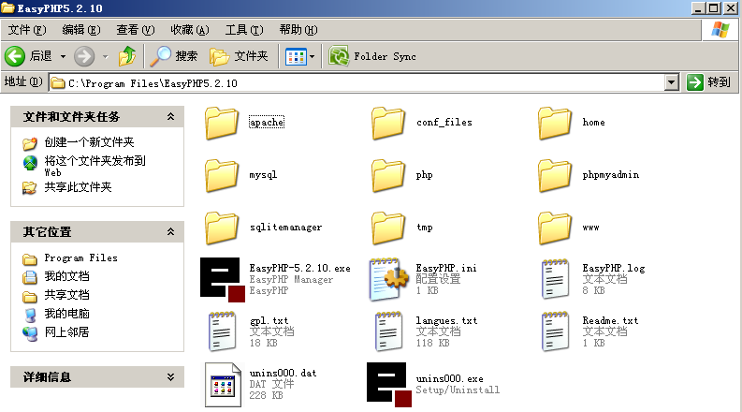The width and height of the screenshot is (742, 412).
Task: Open the 工具(T) menu
Action: pyautogui.click(x=244, y=30)
